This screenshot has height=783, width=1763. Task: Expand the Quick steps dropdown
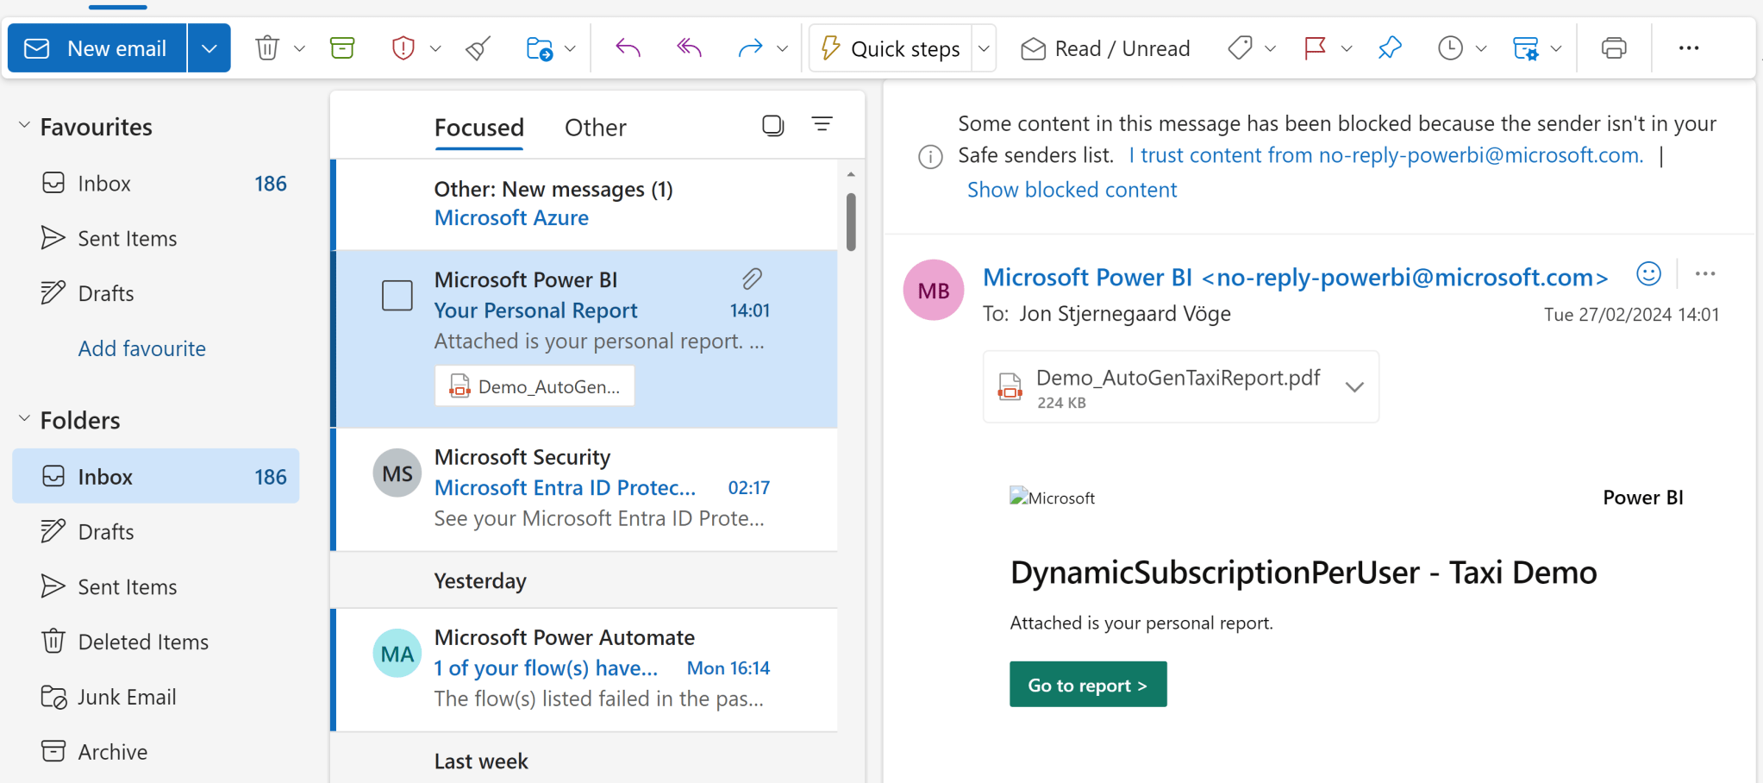coord(984,47)
